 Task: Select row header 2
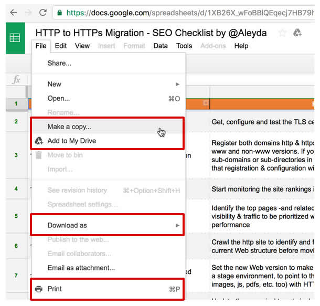click(16, 122)
